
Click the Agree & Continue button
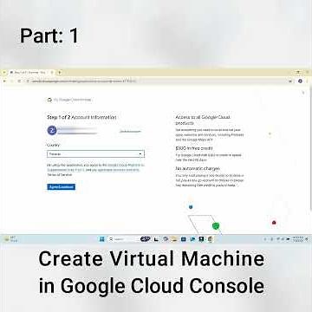pos(61,187)
